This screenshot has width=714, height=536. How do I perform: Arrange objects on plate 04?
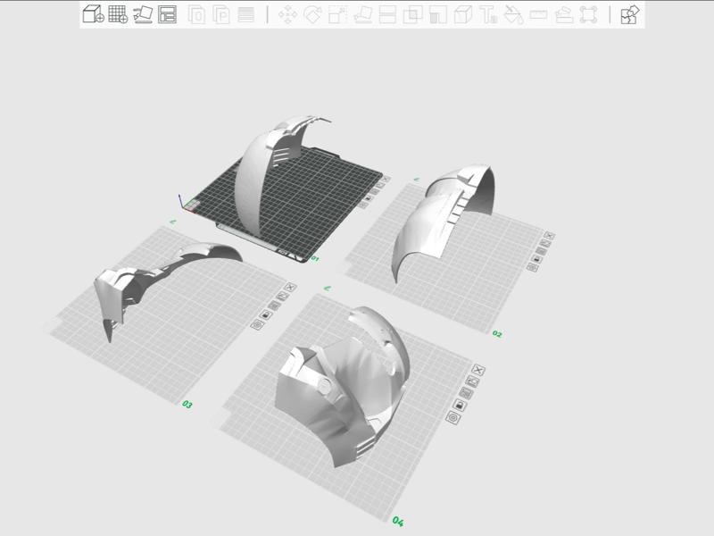[466, 393]
